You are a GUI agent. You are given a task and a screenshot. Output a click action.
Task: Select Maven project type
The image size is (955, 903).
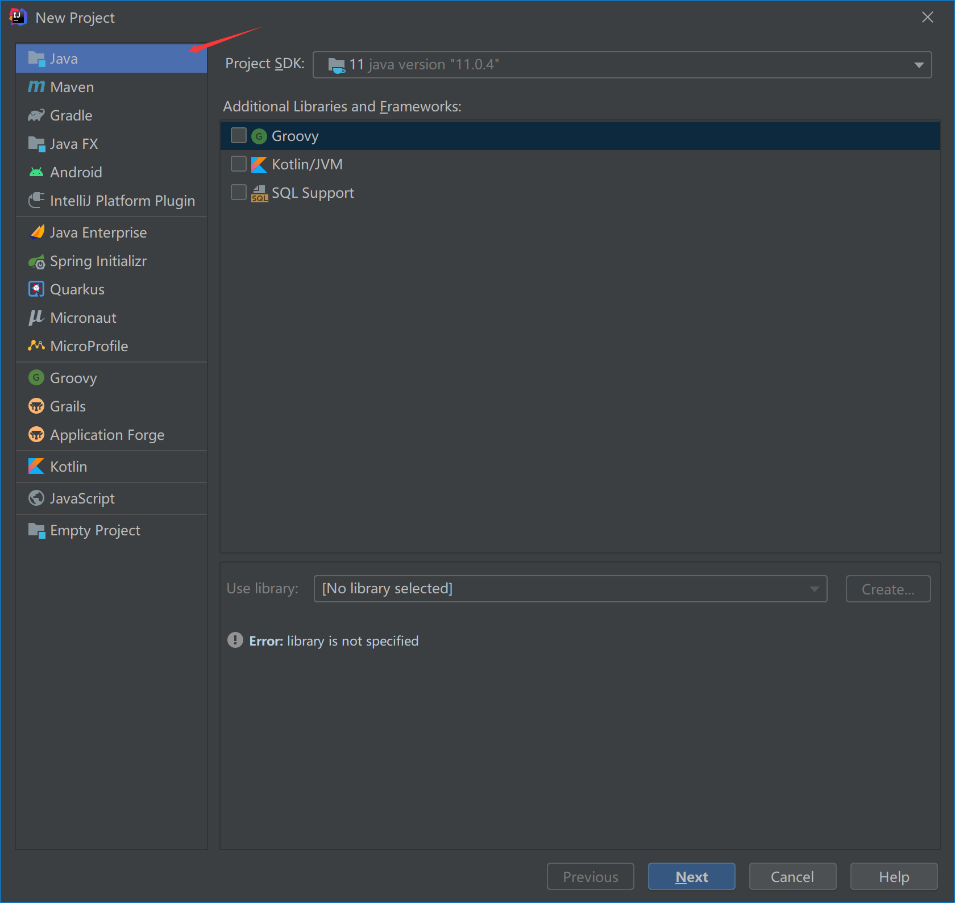point(111,87)
